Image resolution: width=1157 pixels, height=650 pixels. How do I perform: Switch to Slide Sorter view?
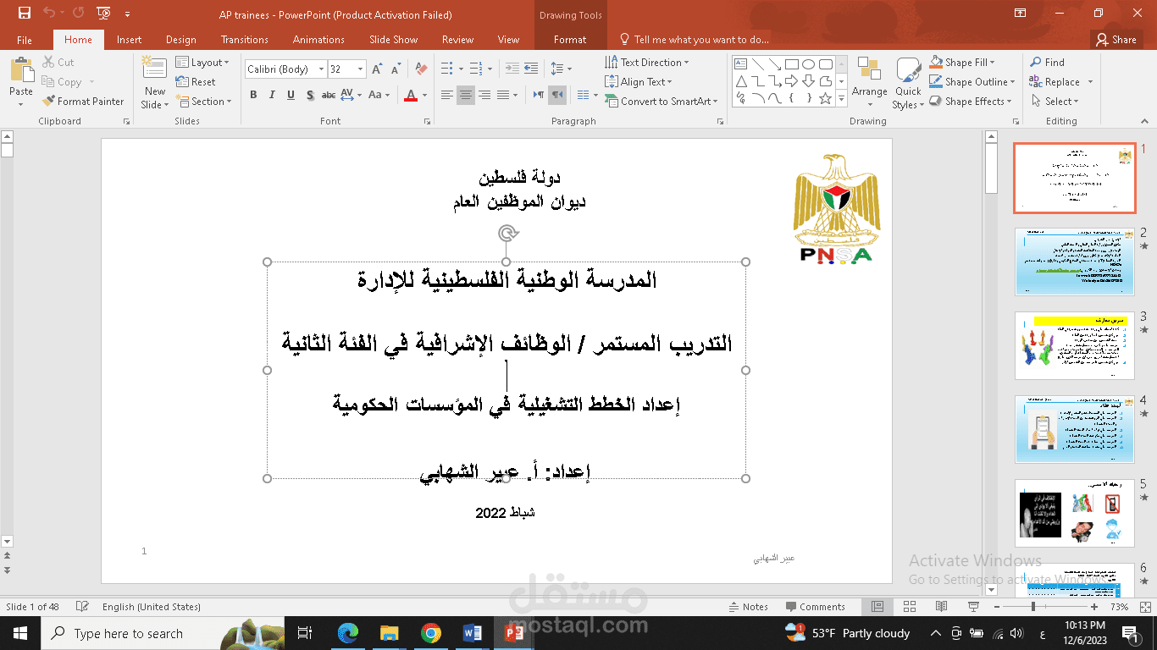910,607
